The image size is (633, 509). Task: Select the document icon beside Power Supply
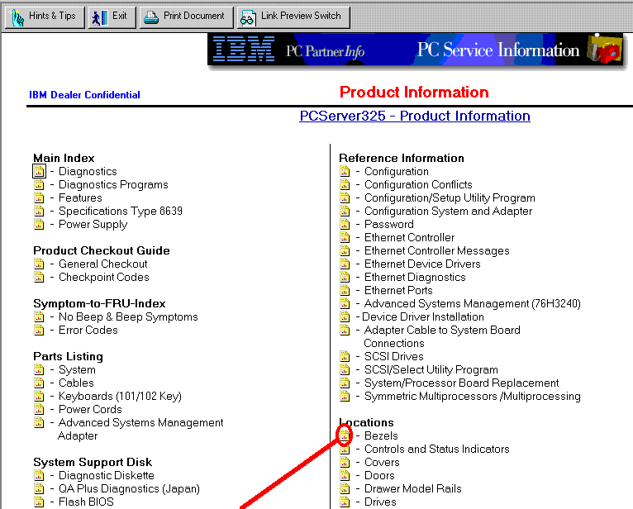pos(39,224)
